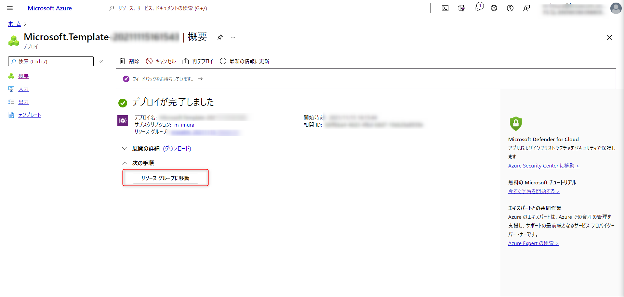Open Cloud Shell from the header

[445, 8]
